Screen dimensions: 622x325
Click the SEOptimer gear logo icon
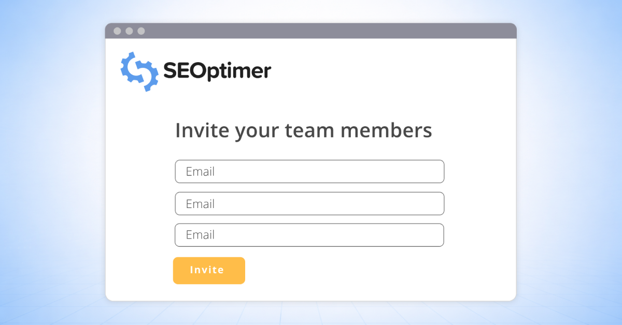(x=139, y=71)
